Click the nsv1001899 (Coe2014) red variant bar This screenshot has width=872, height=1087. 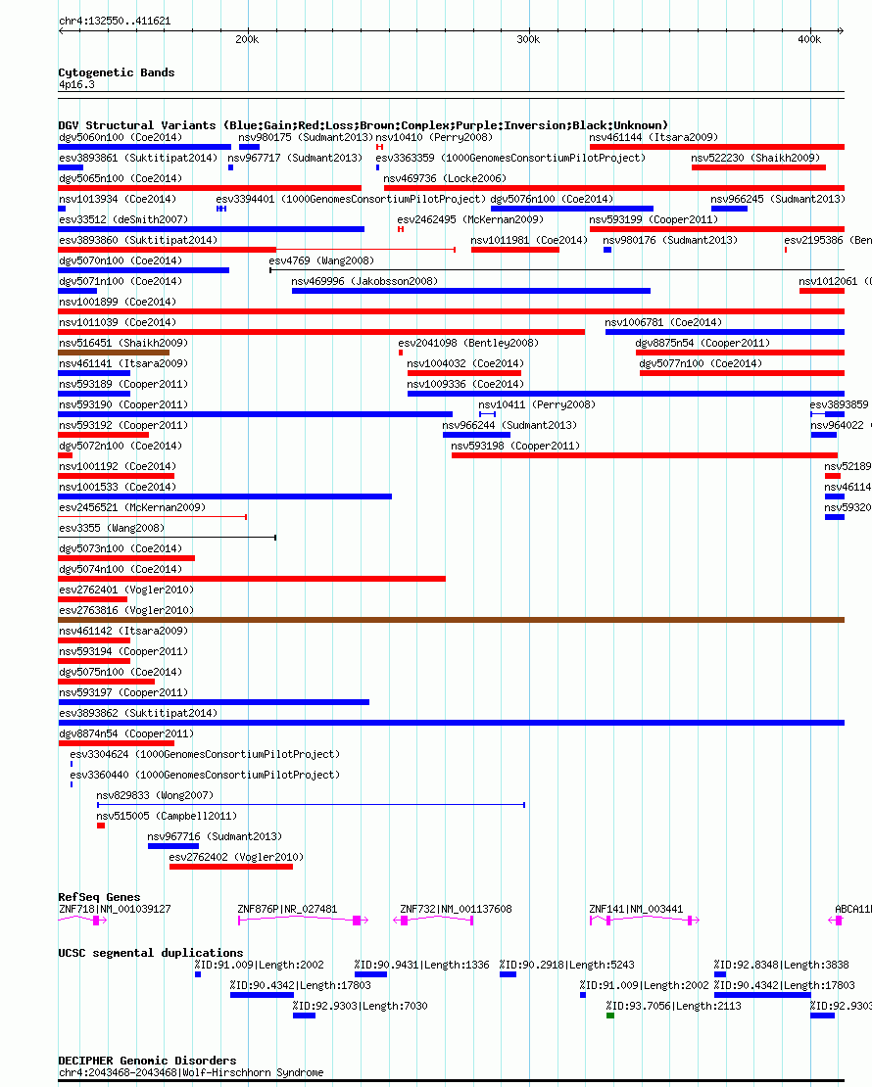451,311
